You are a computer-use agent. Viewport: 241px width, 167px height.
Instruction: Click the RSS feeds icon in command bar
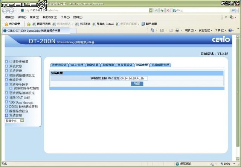pyautogui.click(x=162, y=30)
